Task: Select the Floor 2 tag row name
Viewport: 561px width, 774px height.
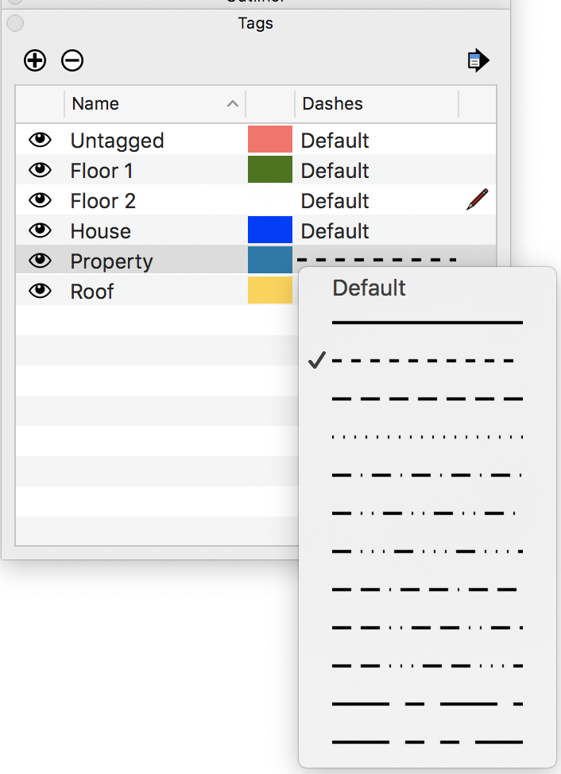Action: 103,201
